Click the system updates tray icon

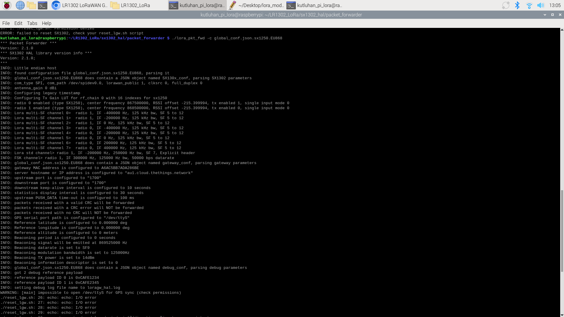[506, 5]
